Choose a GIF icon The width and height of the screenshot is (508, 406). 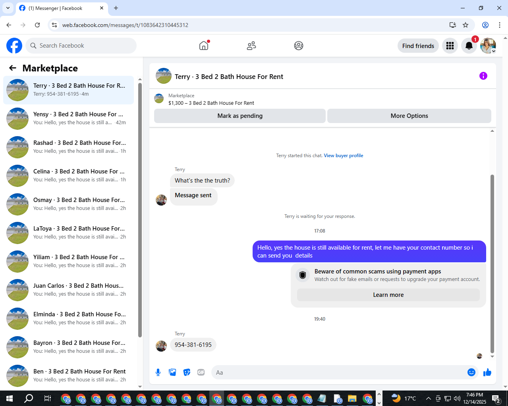(201, 372)
